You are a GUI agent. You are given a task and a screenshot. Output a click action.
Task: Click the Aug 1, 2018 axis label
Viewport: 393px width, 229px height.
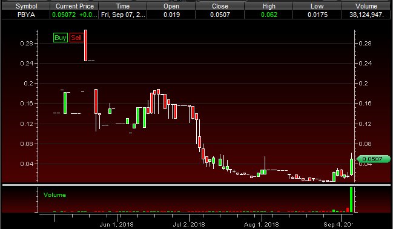pos(262,225)
